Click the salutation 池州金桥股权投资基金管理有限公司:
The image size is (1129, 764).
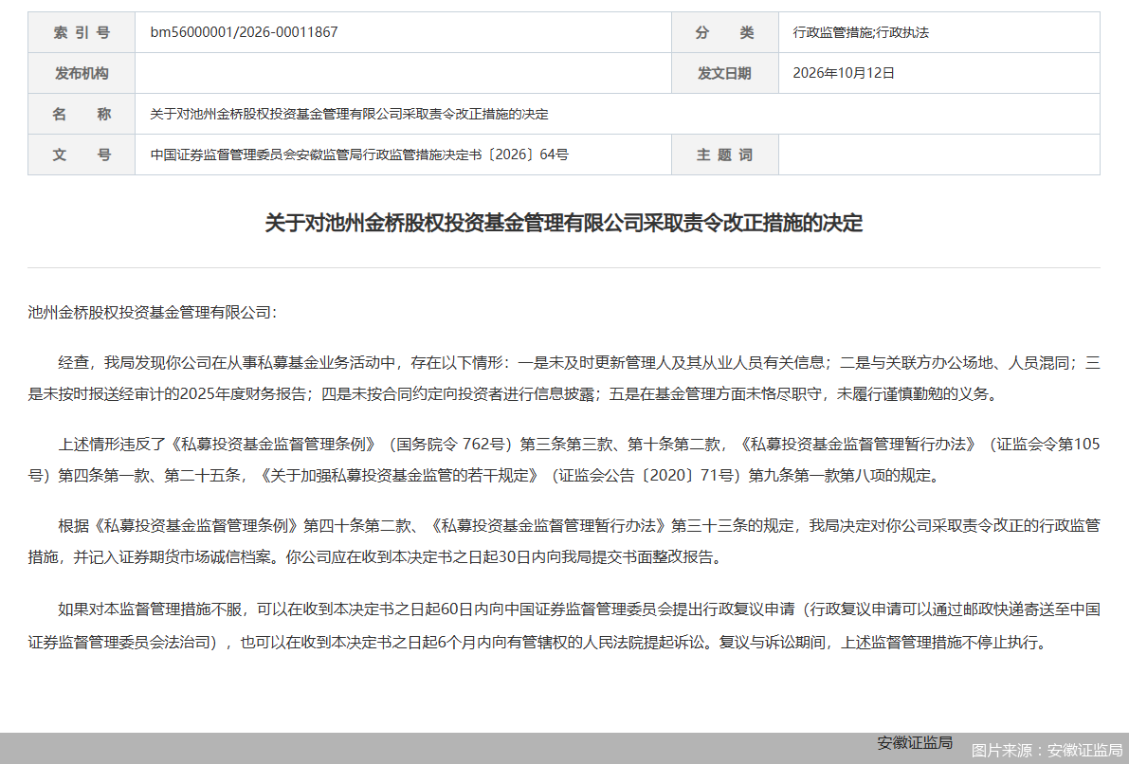pos(152,313)
